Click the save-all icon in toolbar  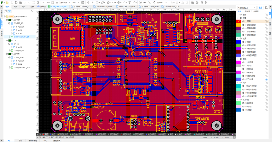coord(16,3)
